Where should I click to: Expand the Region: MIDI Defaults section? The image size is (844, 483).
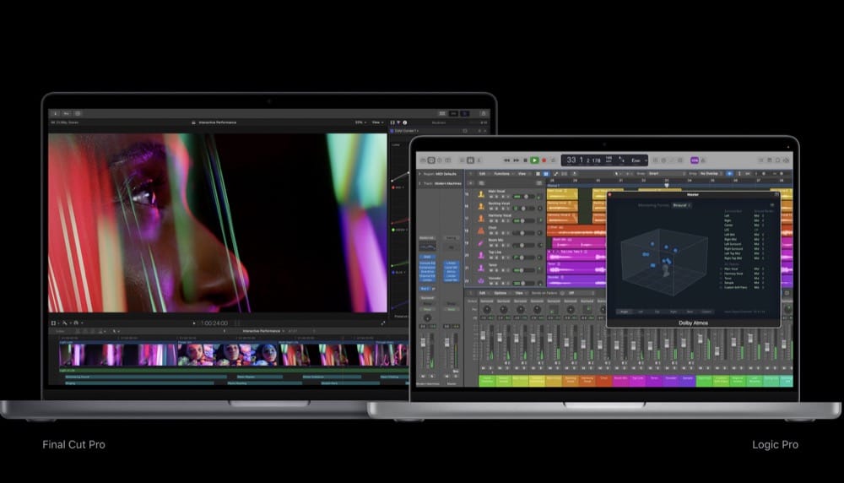(419, 174)
